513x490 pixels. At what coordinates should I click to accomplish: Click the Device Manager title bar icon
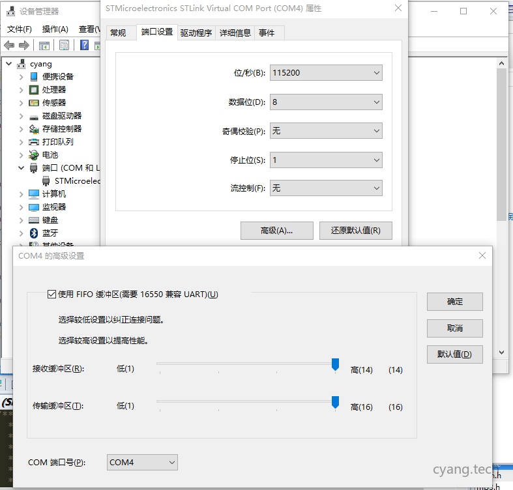click(11, 11)
